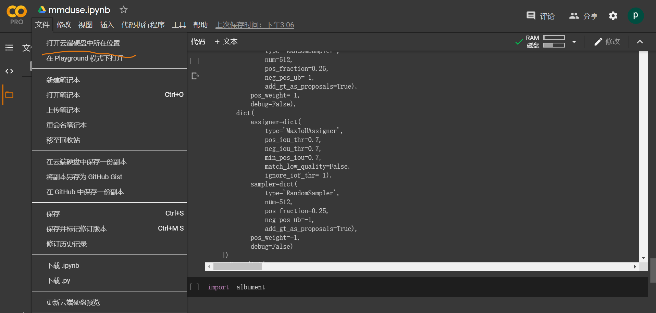Choose 在 GitHub 中保存一份副本
The image size is (656, 313).
110,192
